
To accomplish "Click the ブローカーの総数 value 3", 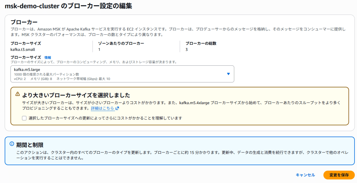I will pyautogui.click(x=187, y=50).
